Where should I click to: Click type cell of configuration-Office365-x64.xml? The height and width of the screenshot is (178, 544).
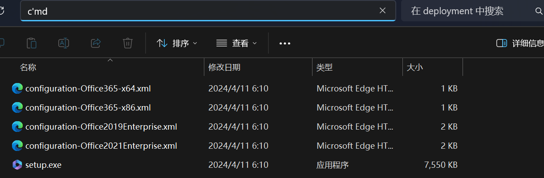click(355, 88)
